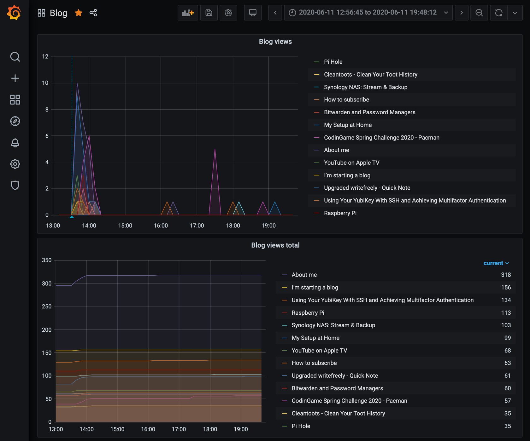Click the Add panel toolbar icon
The image size is (530, 441).
click(x=188, y=13)
